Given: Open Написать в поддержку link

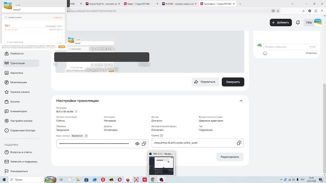Looking at the screenshot, I should click(x=21, y=162).
